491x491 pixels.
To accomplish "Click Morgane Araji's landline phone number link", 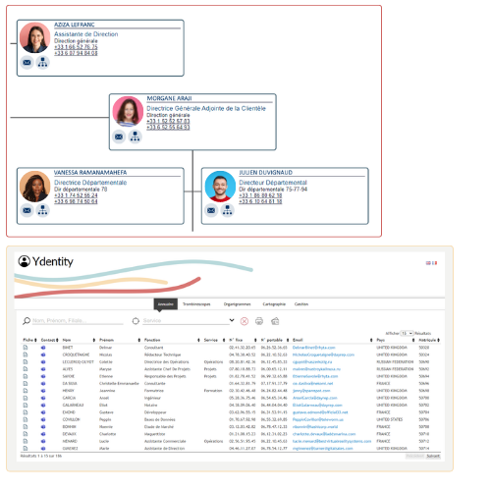I will [x=168, y=121].
